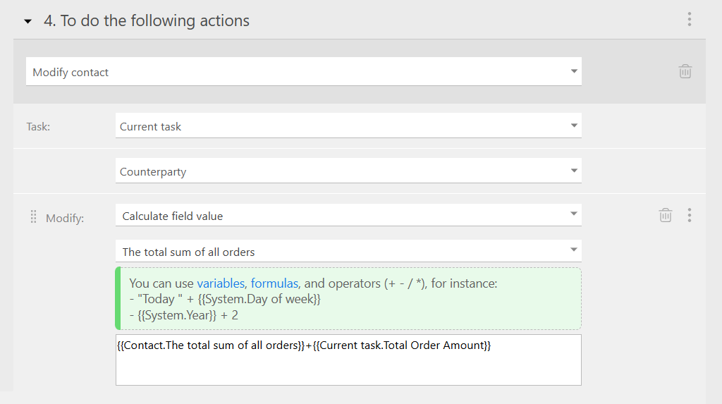Click the '4. To do the following actions' heading
Screen dimensions: 722x404
(x=147, y=20)
